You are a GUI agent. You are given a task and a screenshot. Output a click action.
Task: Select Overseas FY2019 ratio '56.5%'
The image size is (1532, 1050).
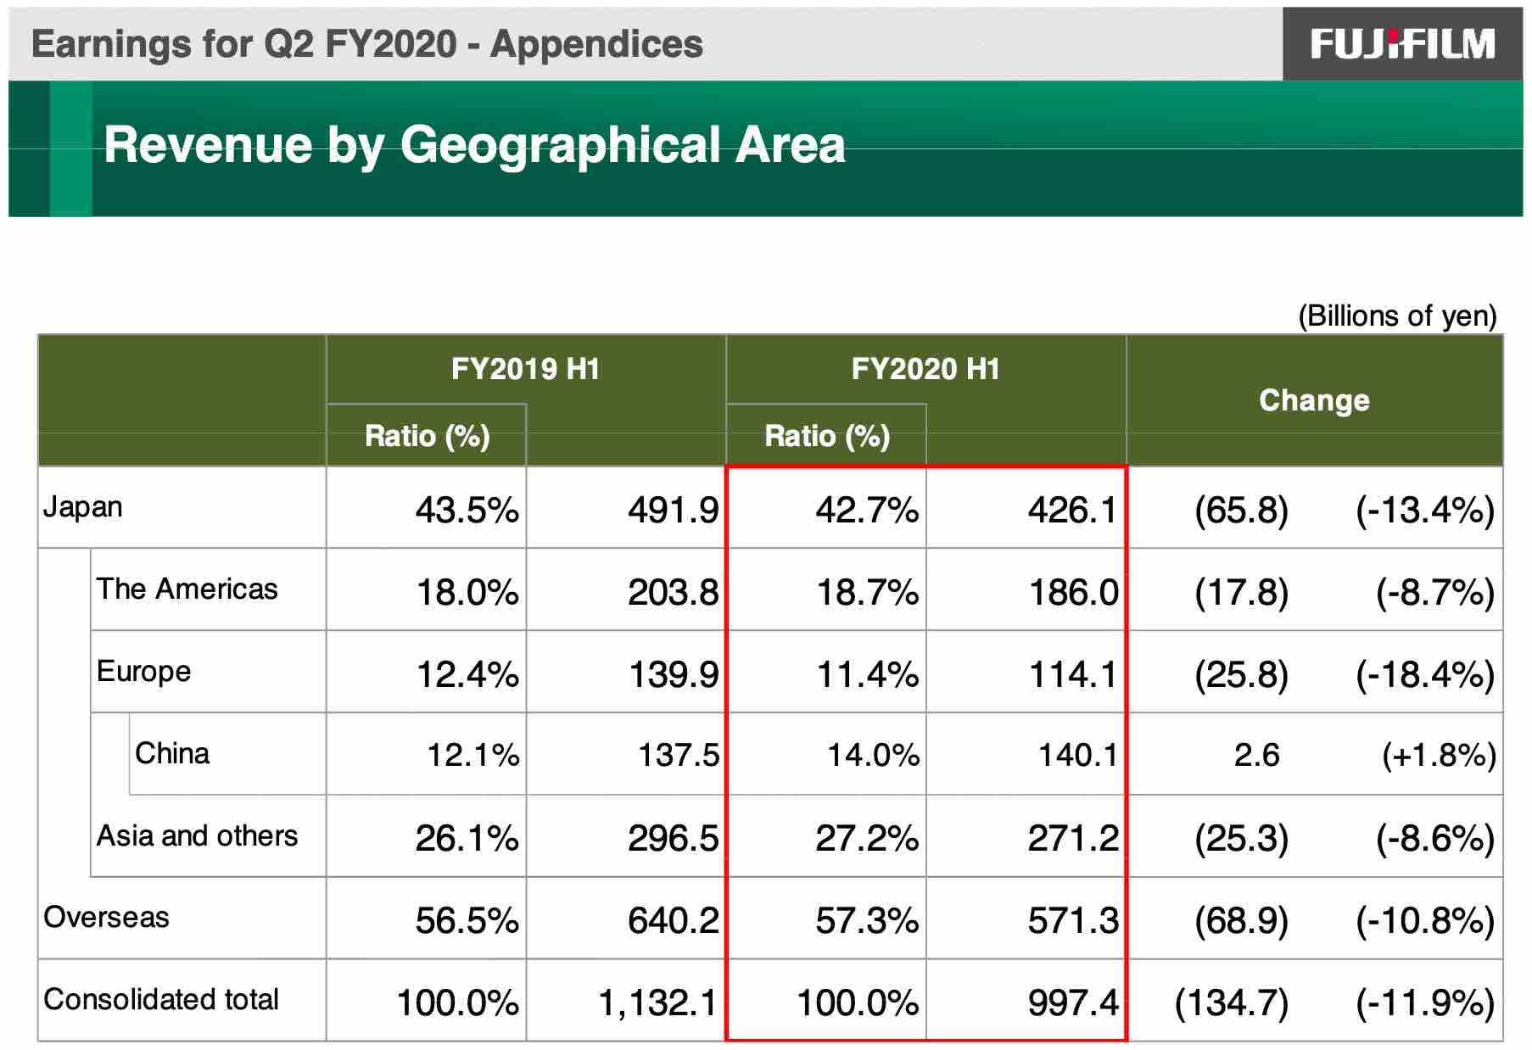[467, 920]
